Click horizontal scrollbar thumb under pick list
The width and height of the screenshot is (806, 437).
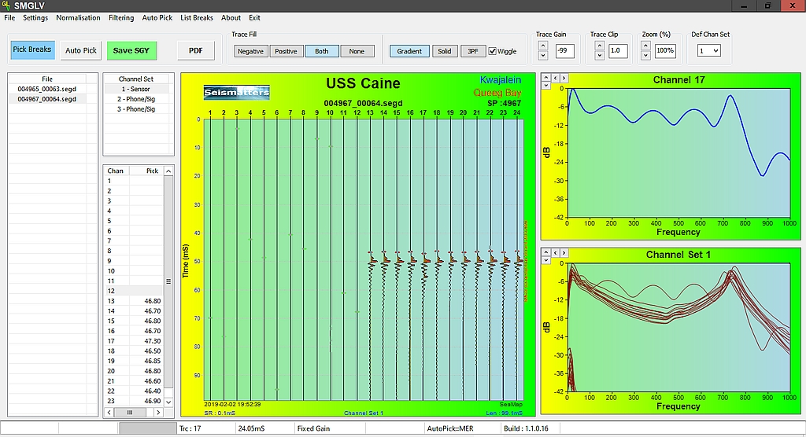coord(130,413)
